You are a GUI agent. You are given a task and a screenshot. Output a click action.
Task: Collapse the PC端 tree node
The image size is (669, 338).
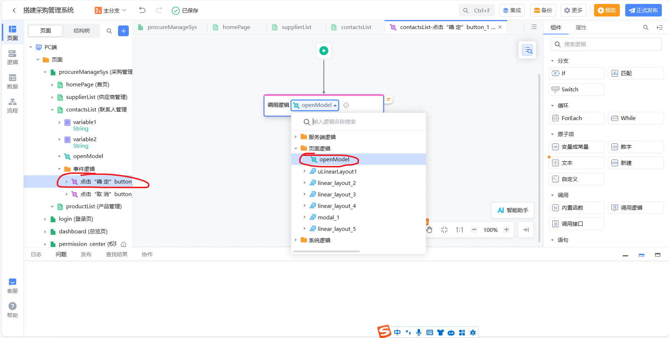click(x=31, y=47)
